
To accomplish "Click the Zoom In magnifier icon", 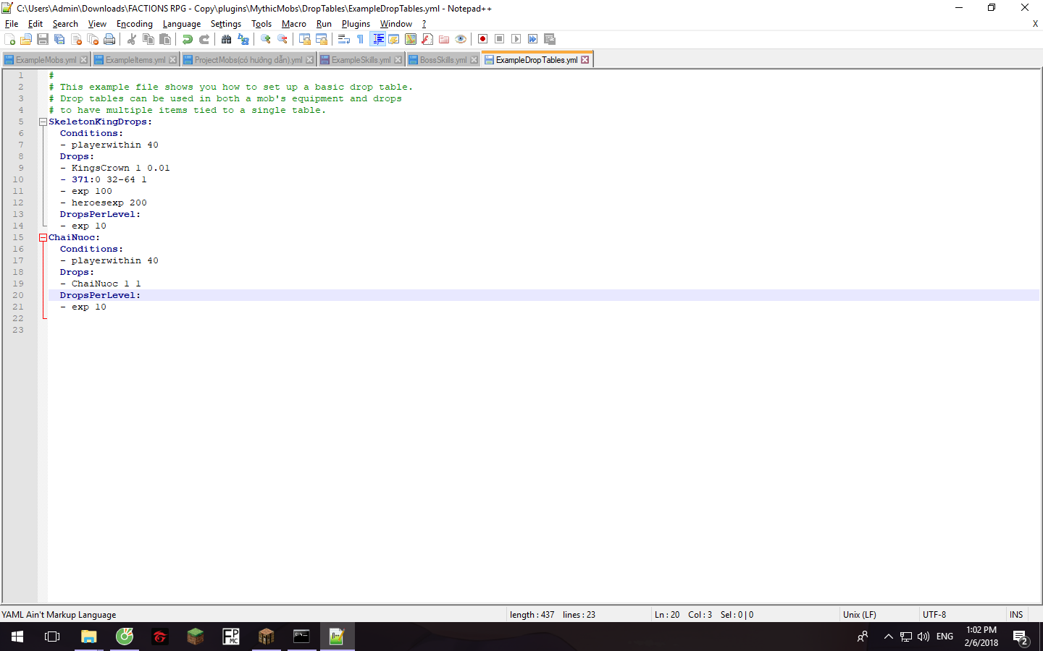I will pyautogui.click(x=266, y=39).
